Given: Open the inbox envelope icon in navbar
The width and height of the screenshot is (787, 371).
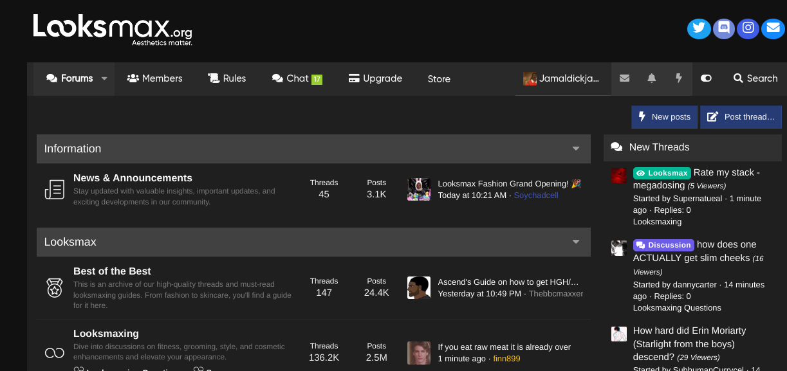Looking at the screenshot, I should [624, 78].
